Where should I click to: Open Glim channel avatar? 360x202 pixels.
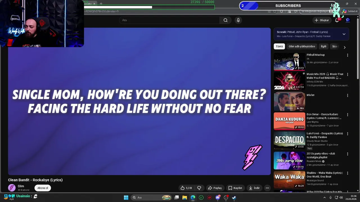pos(12,188)
